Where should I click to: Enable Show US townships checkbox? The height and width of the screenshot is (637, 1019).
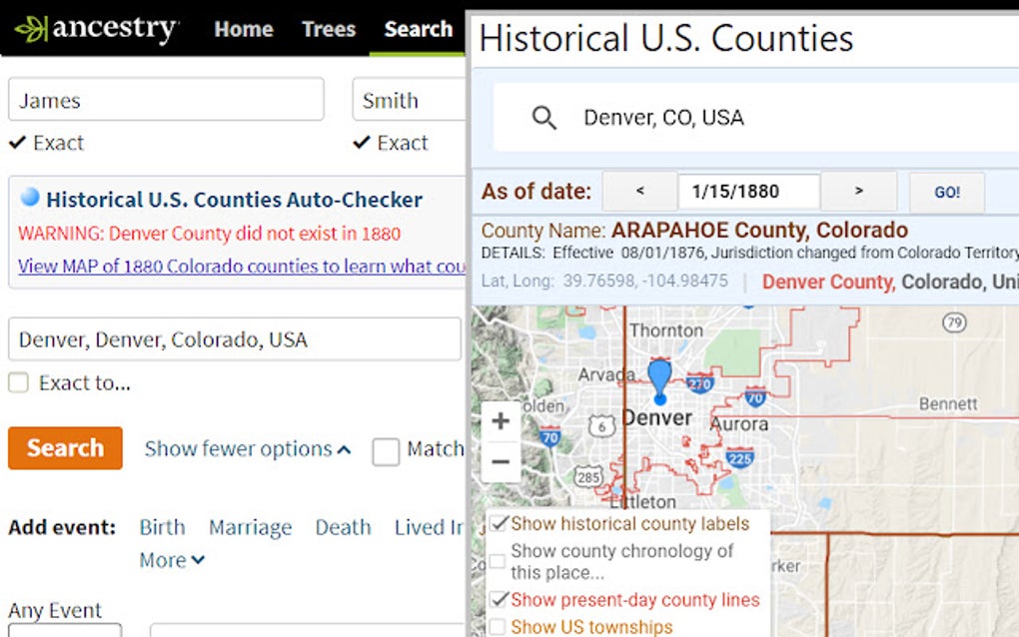(498, 627)
